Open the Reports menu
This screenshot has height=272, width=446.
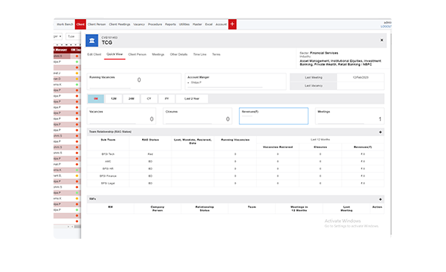click(170, 24)
